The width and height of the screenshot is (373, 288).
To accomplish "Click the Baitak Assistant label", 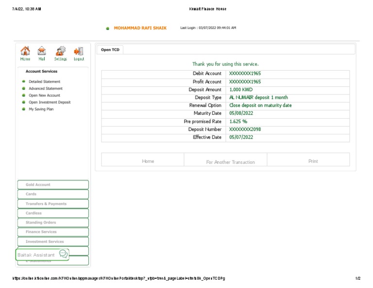I will (36, 255).
